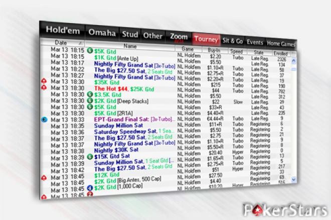Open the Other games tab
The width and height of the screenshot is (331, 220).
tap(153, 36)
